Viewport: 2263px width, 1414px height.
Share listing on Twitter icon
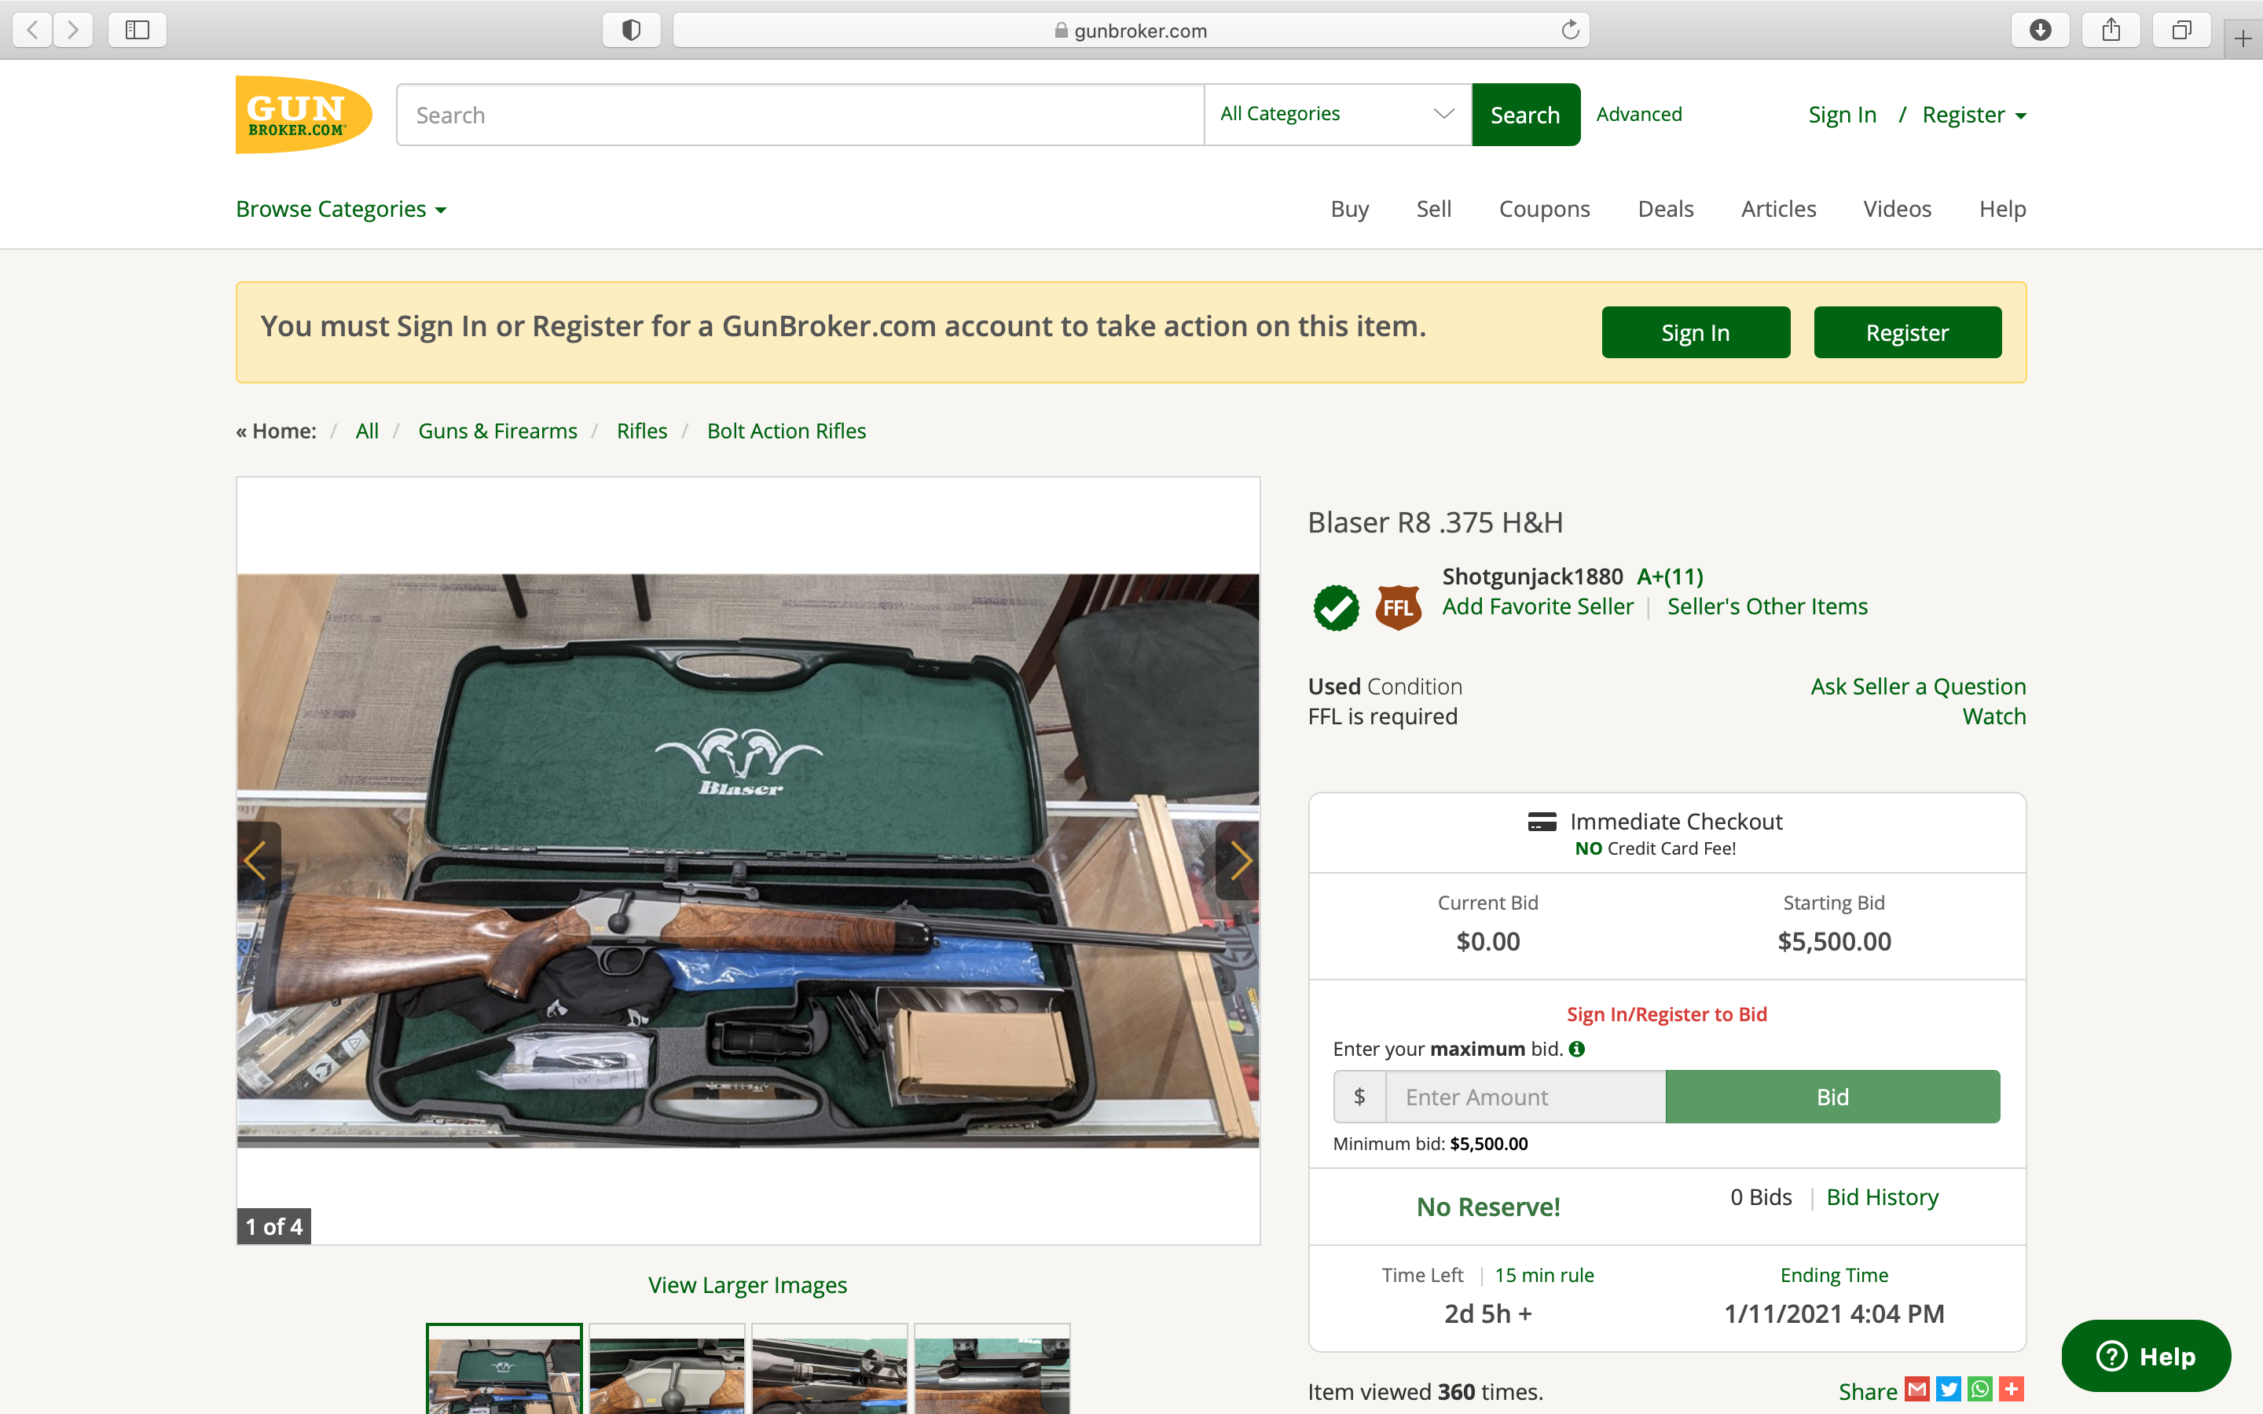[1948, 1390]
